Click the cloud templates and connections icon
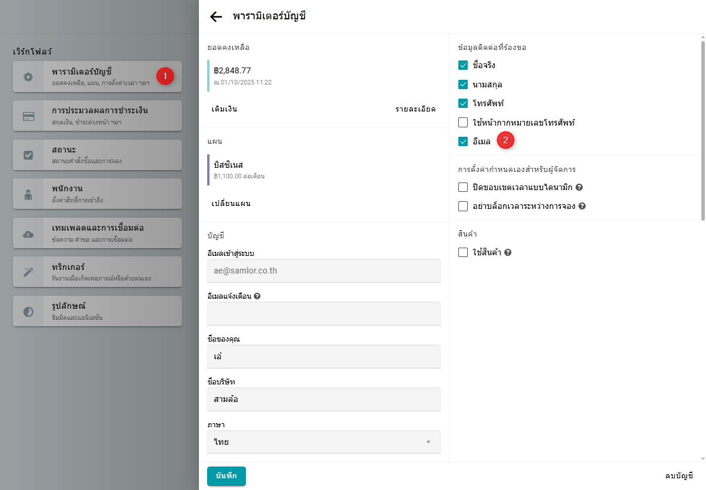 pyautogui.click(x=28, y=234)
